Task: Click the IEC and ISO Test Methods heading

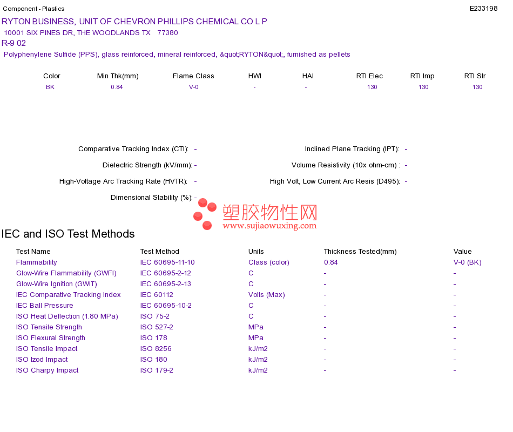Action: coord(68,234)
